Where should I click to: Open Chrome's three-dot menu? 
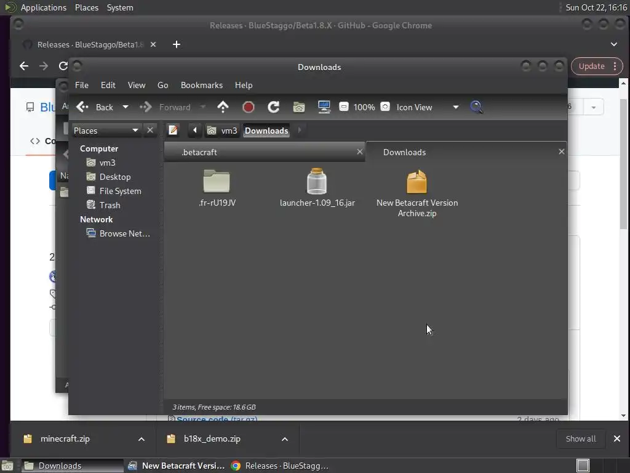point(615,67)
